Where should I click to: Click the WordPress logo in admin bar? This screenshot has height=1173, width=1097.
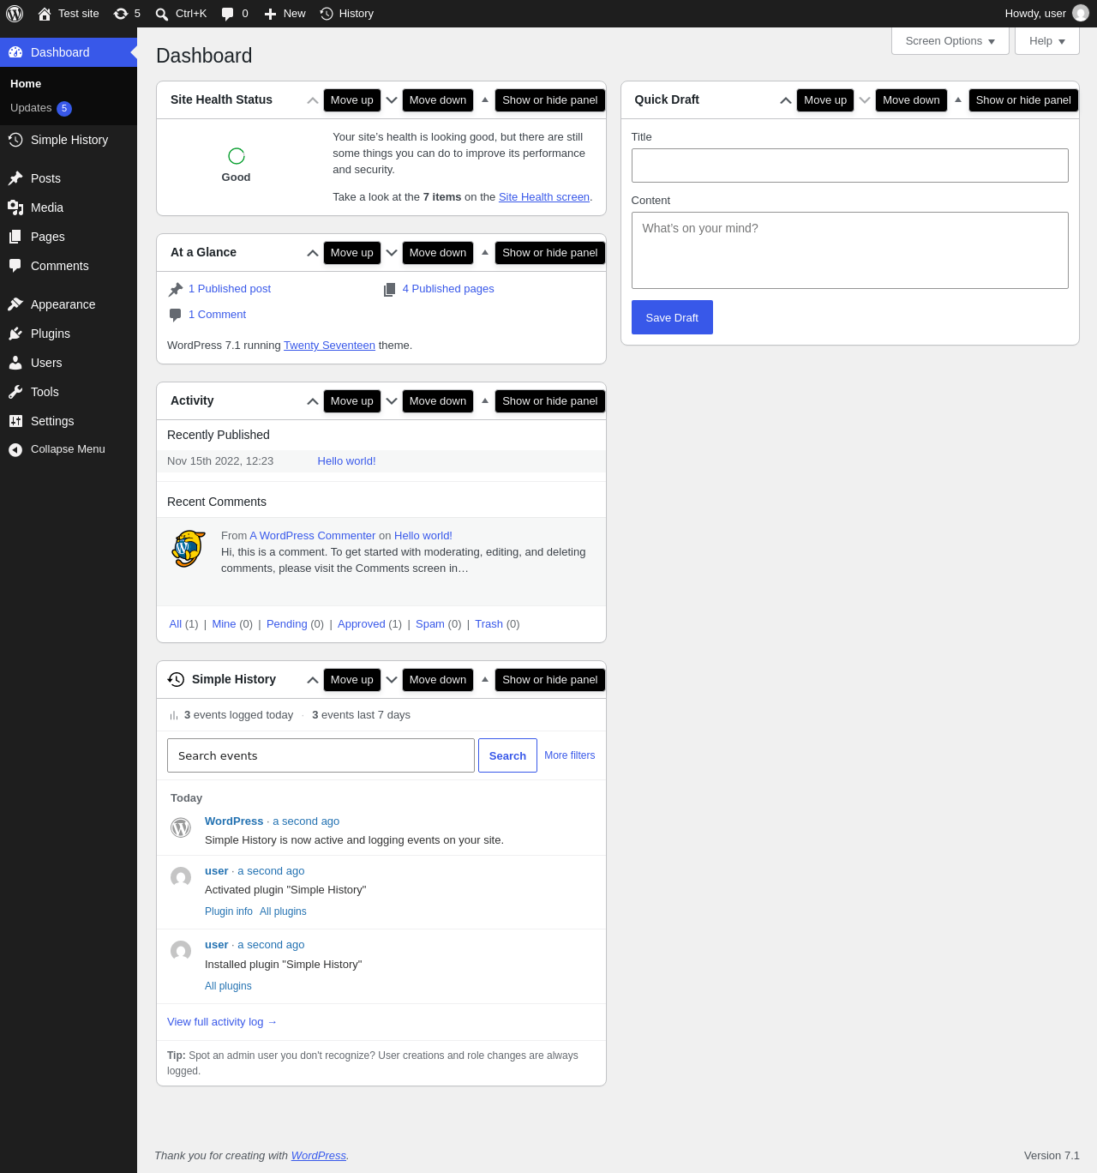tap(15, 14)
